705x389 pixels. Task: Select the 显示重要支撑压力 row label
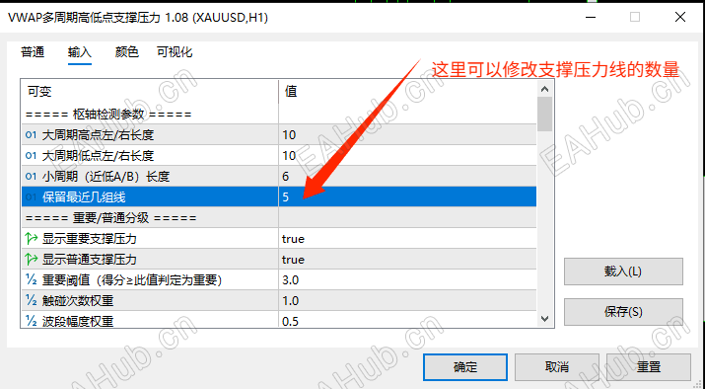click(89, 238)
